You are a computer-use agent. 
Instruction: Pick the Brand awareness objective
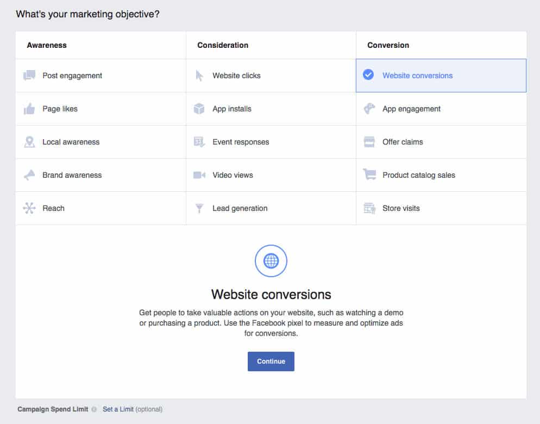(101, 175)
